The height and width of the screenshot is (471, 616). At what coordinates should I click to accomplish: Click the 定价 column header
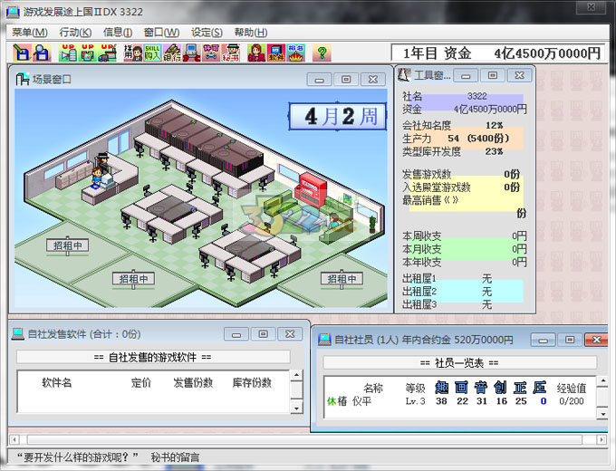[140, 382]
